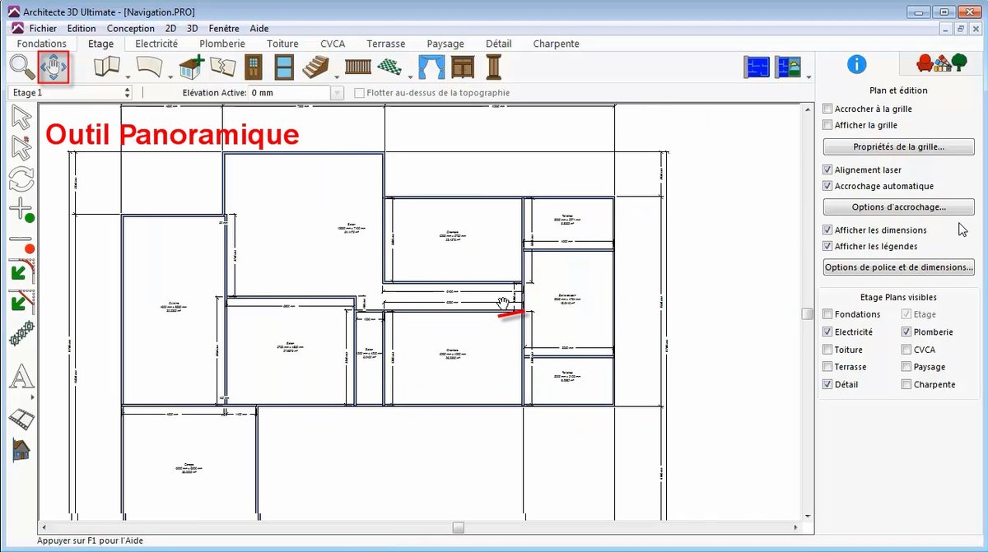Viewport: 988px width, 552px height.
Task: Check the Toiture visible plan checkbox
Action: (x=828, y=350)
